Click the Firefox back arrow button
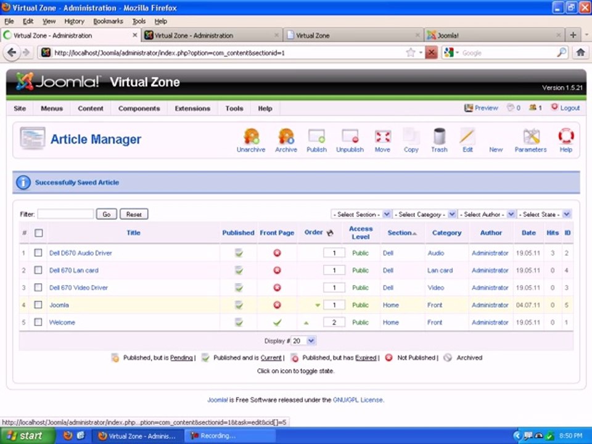The width and height of the screenshot is (592, 444). click(12, 52)
